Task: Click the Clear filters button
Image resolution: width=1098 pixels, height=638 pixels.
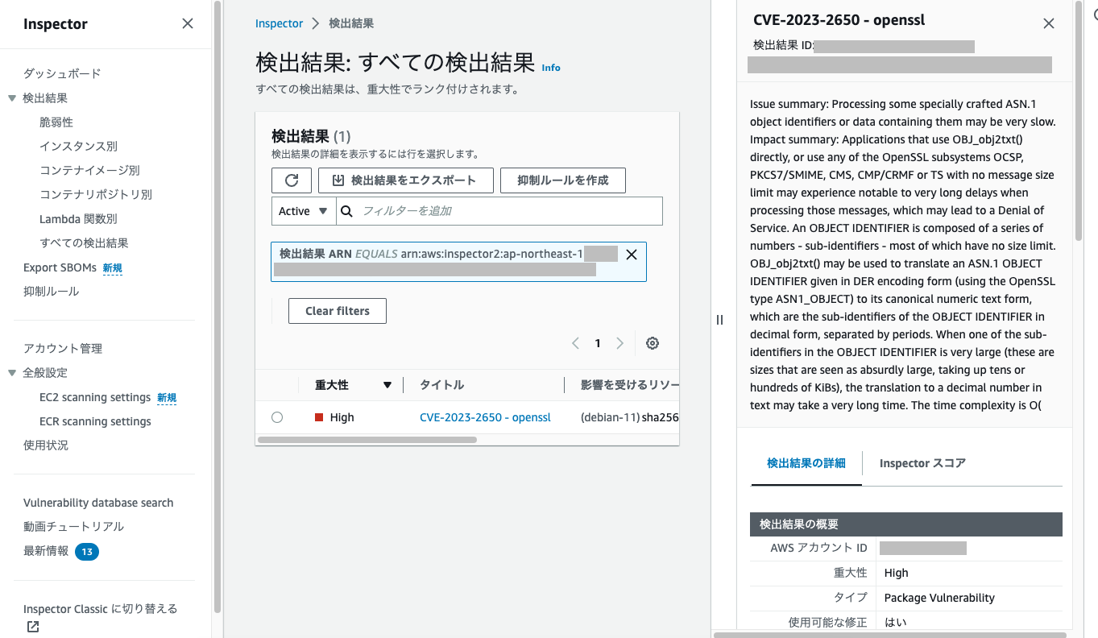Action: tap(338, 311)
